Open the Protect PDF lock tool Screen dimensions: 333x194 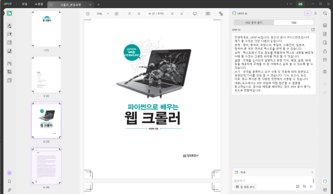pos(325,42)
